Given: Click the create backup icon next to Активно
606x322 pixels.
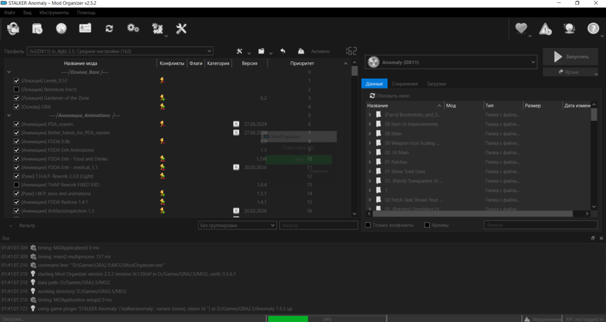Looking at the screenshot, I should coord(301,51).
